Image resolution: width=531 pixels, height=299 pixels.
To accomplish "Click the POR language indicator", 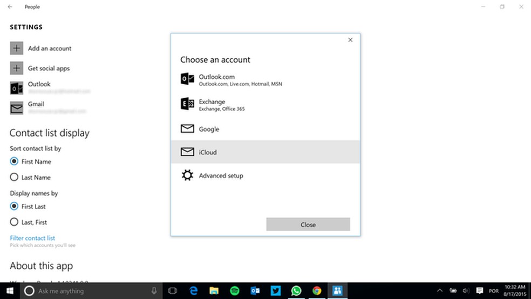I will (493, 291).
